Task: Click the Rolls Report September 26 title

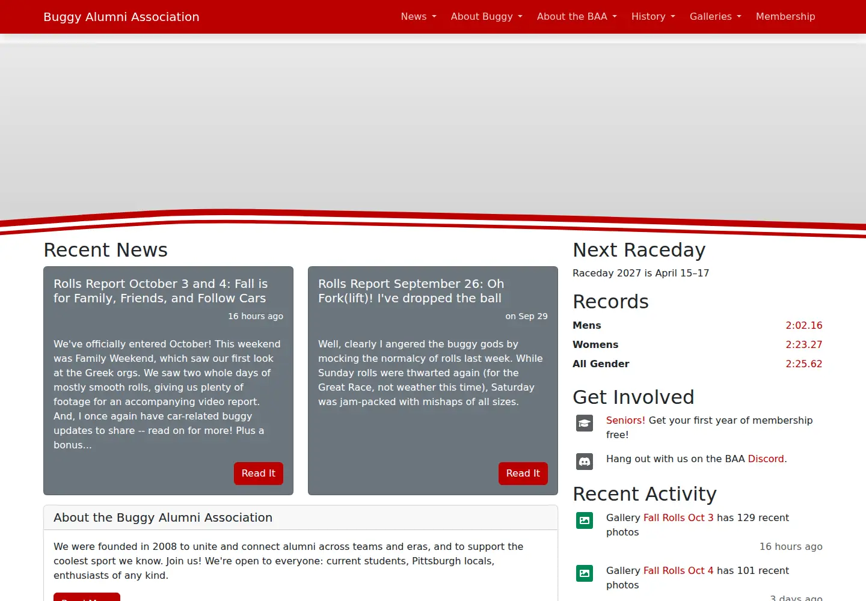Action: [411, 291]
